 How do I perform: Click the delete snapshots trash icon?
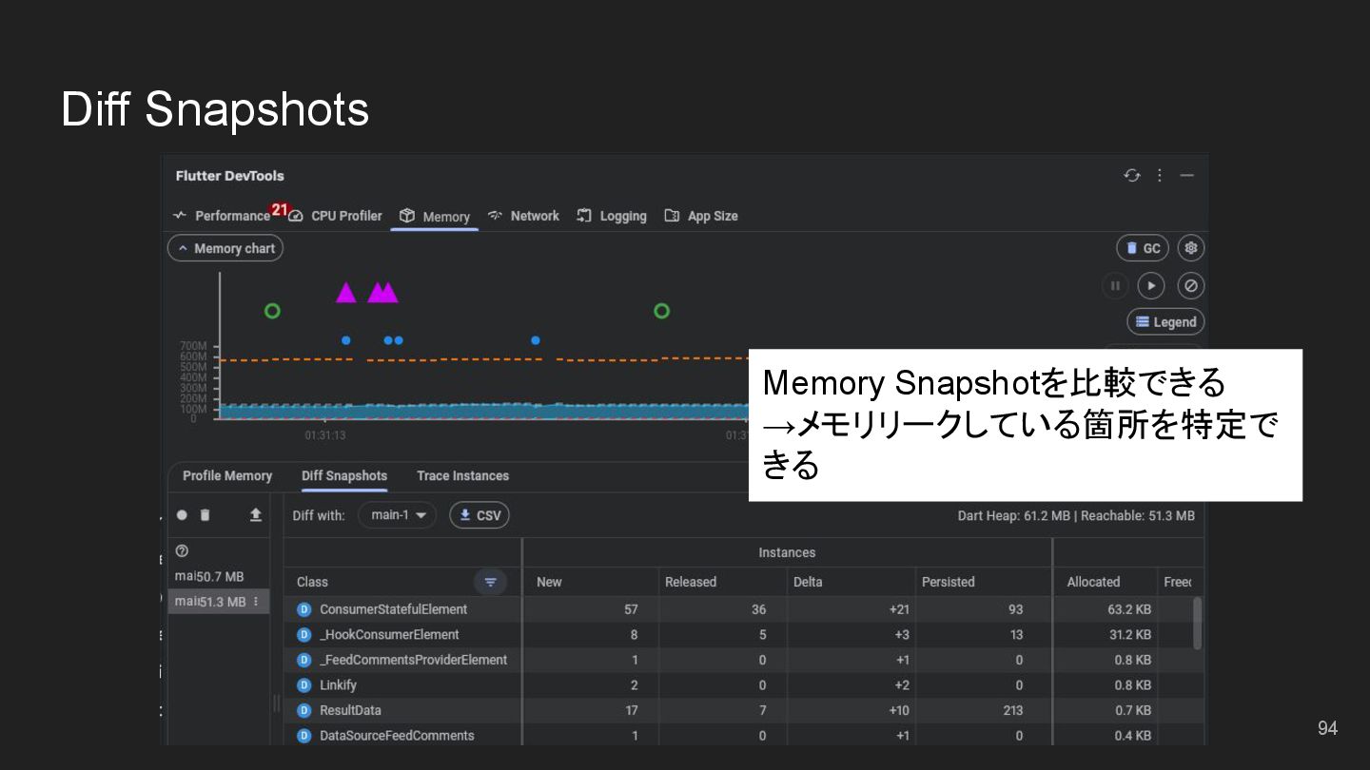[x=205, y=515]
